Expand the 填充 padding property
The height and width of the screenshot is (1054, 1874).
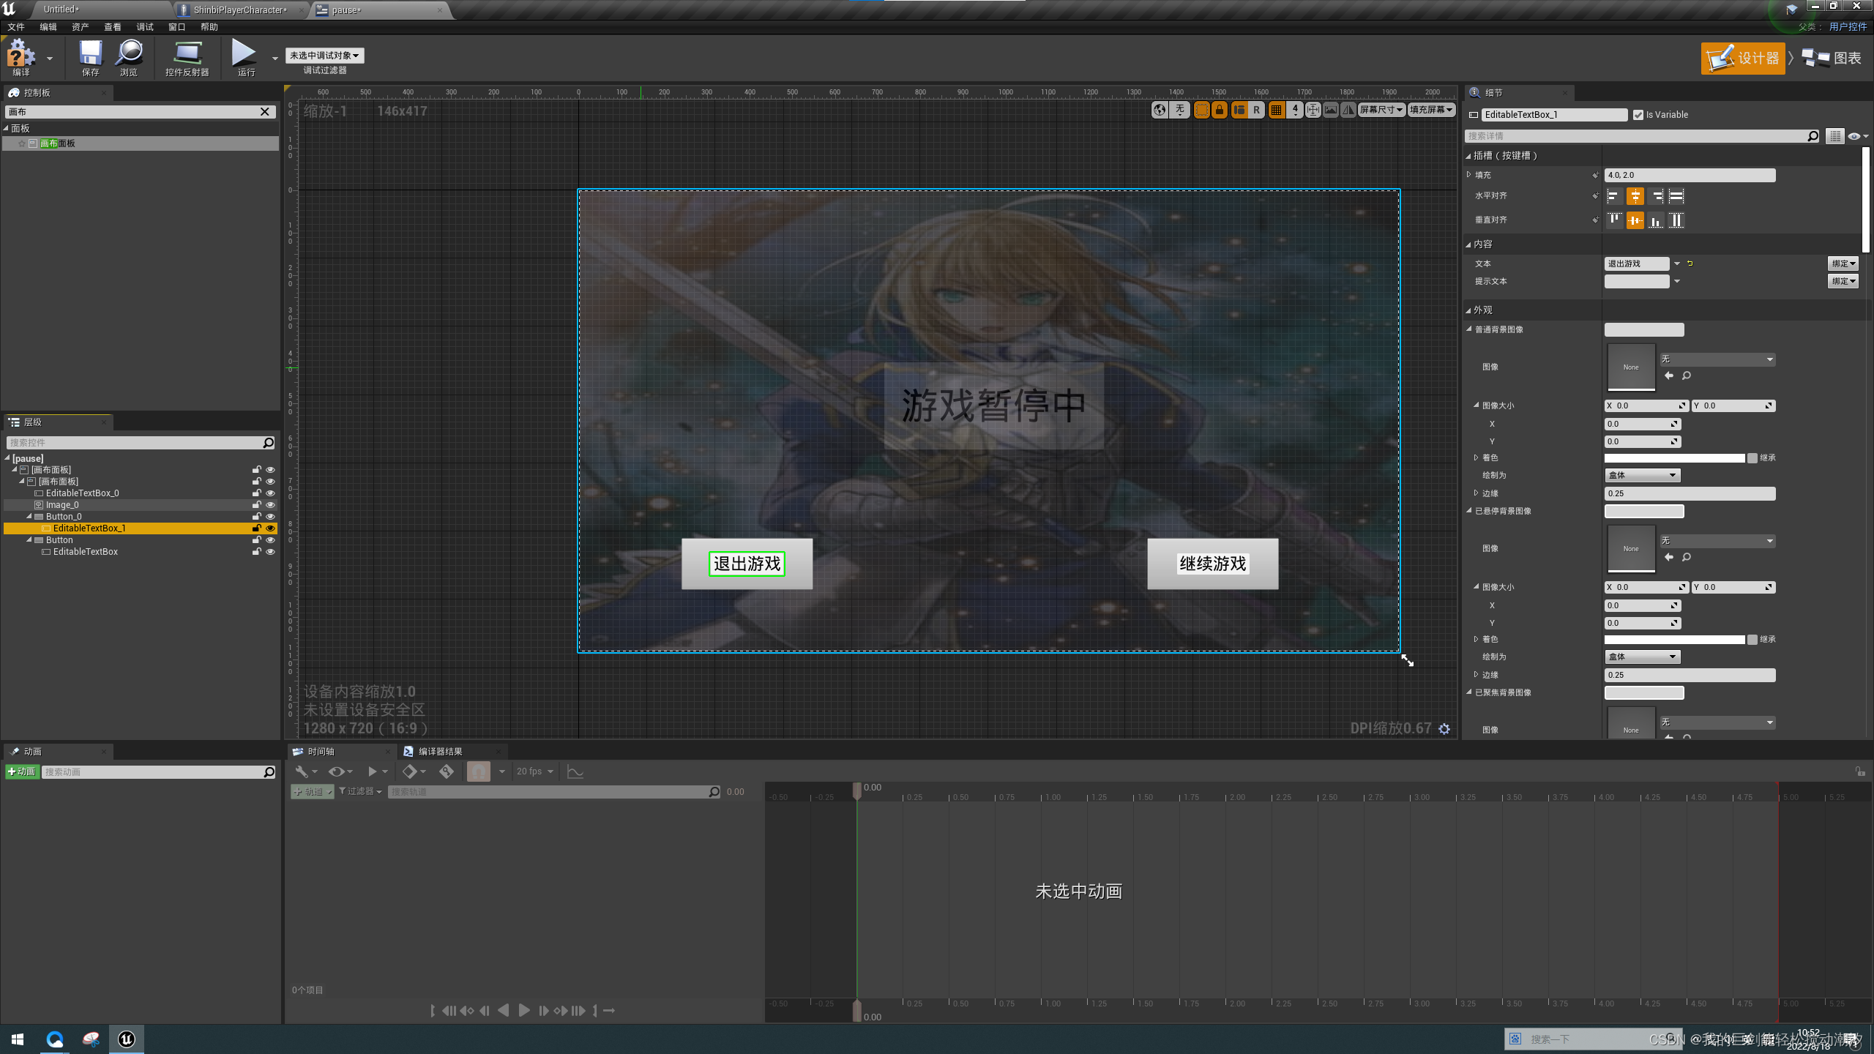click(1469, 175)
